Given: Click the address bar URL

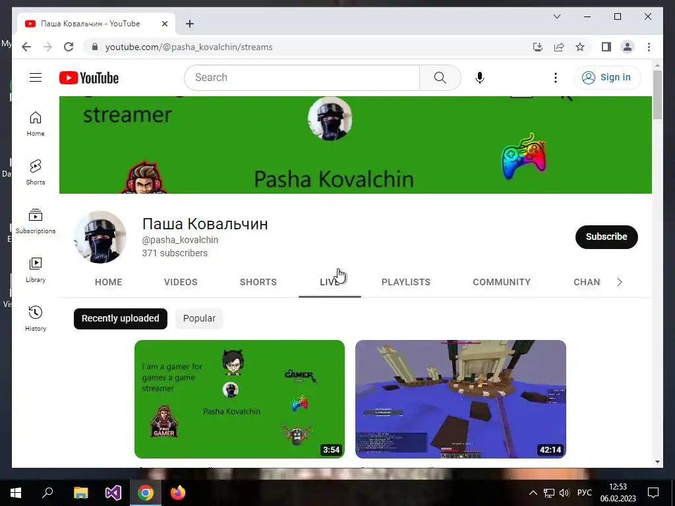Looking at the screenshot, I should [189, 47].
